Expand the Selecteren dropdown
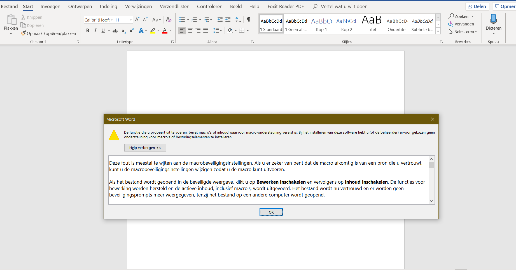Screen dimensions: 516x270 [x=476, y=32]
